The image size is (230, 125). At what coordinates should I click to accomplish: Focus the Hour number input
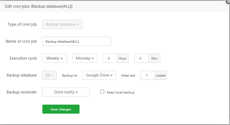(x=110, y=58)
